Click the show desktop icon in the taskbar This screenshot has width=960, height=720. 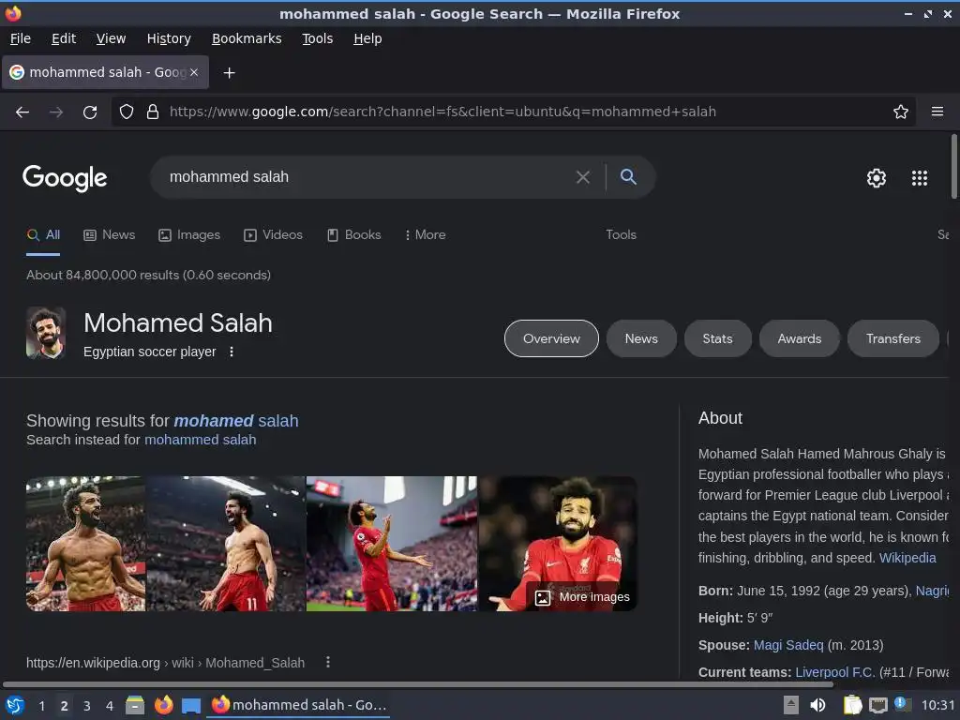point(191,705)
